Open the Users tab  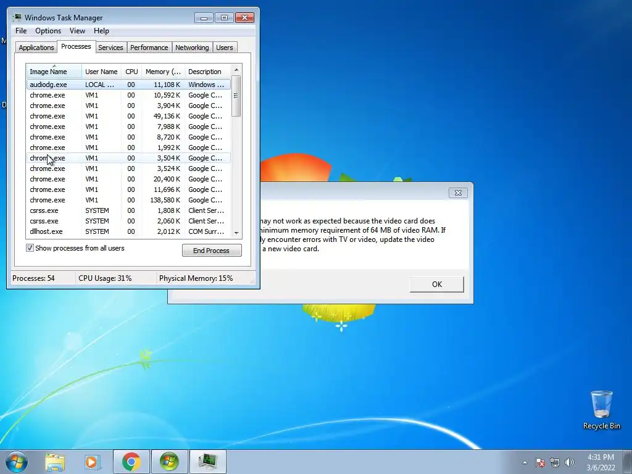click(224, 47)
